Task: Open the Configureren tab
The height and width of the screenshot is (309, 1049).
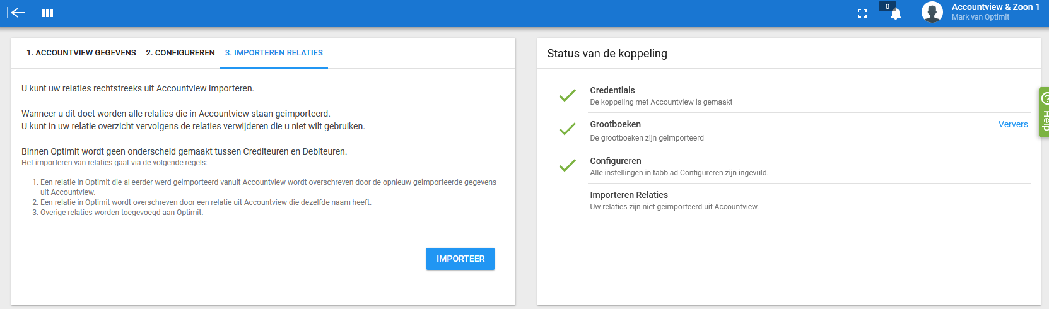Action: coord(180,53)
